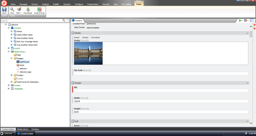
Task: Collapse the Exif field section
Action: coord(247,121)
